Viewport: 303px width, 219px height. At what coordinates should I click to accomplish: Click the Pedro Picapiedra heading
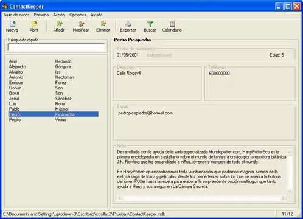[x=133, y=40]
